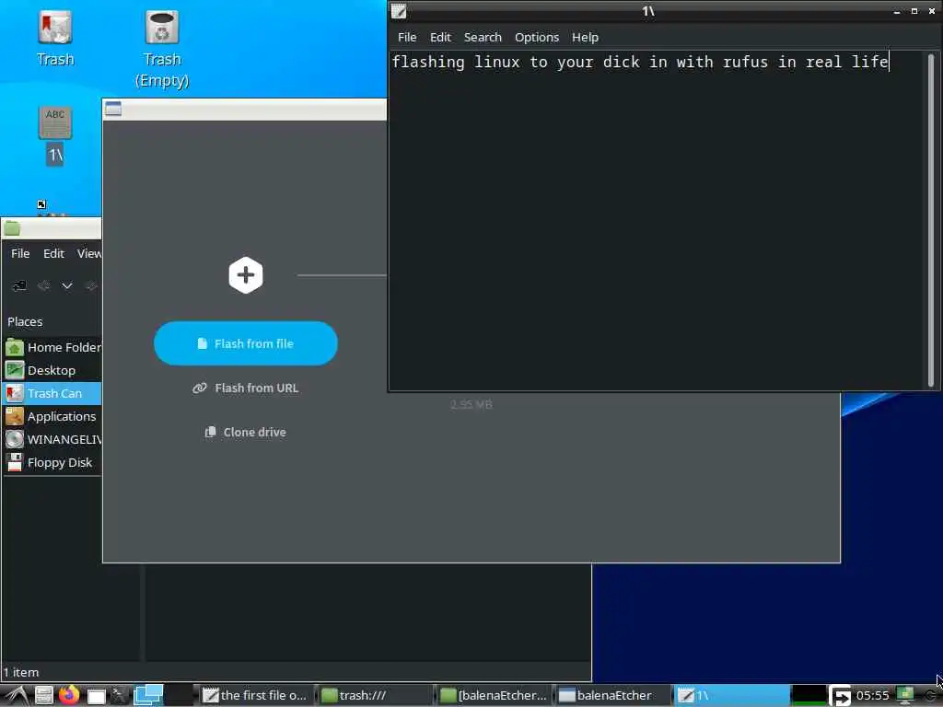Viewport: 943px width, 707px height.
Task: Click Flash from URL link
Action: click(x=245, y=388)
